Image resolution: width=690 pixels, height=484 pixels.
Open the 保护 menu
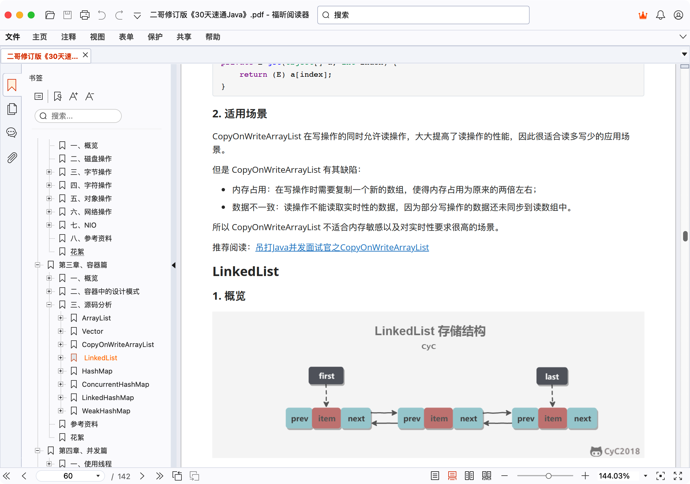pos(155,37)
